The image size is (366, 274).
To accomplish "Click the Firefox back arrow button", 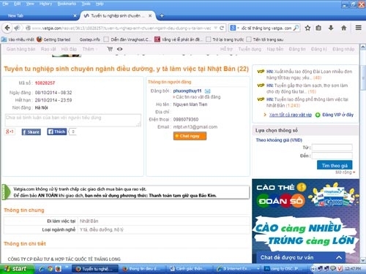I will tap(7, 28).
